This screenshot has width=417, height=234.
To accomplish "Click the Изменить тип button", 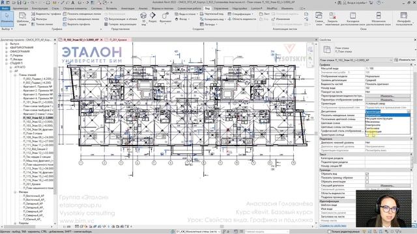I will 405,60.
